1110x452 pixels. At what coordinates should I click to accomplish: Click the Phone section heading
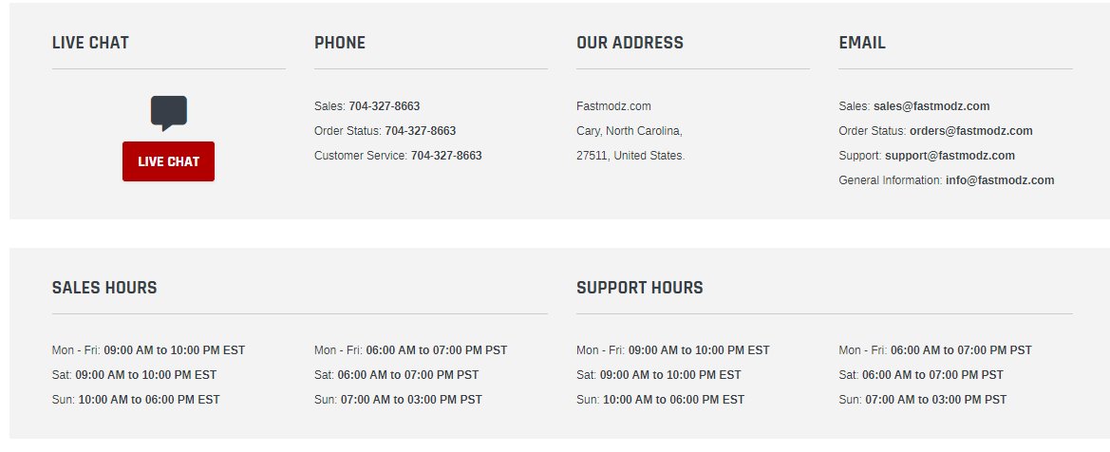(340, 43)
